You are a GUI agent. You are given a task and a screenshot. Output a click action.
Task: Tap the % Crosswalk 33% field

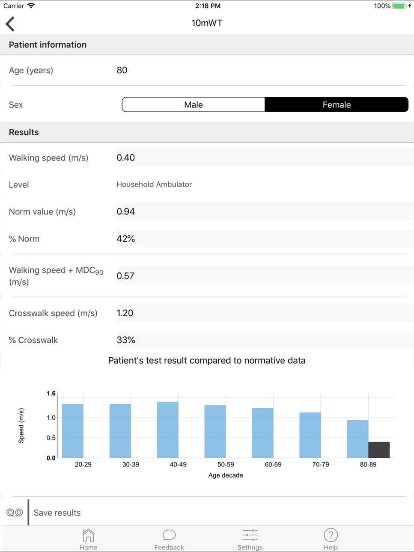(265, 340)
